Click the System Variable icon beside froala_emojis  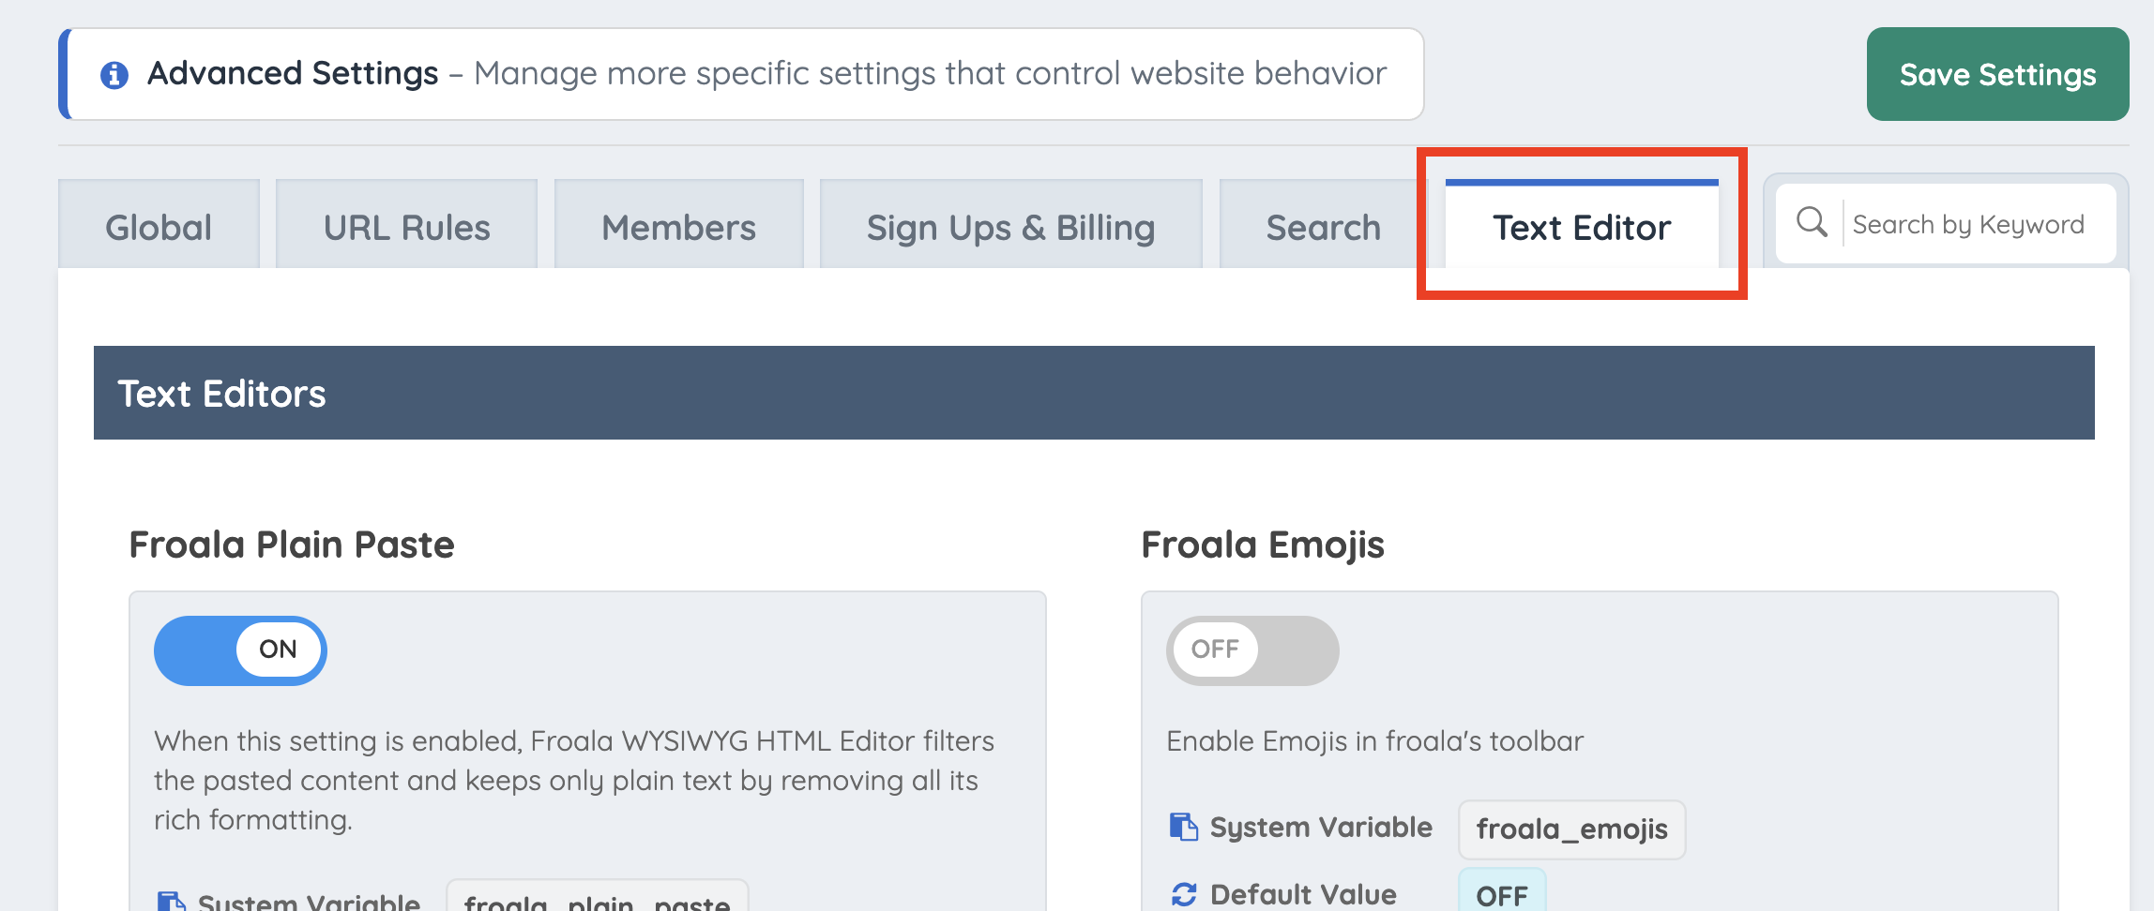(1184, 828)
